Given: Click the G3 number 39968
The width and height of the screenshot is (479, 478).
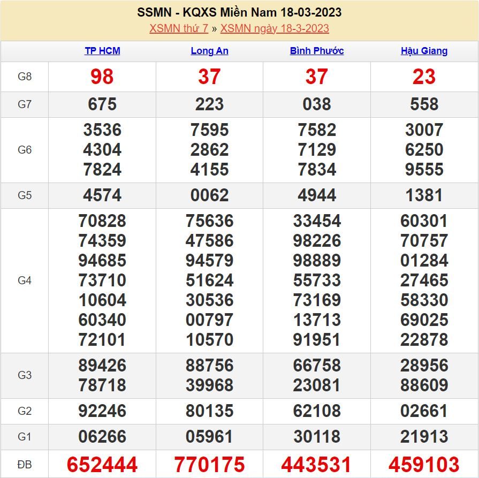Looking at the screenshot, I should click(210, 385).
